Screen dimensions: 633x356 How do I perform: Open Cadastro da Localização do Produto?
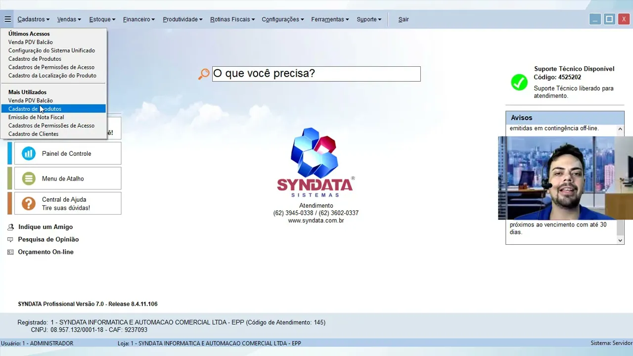point(52,76)
